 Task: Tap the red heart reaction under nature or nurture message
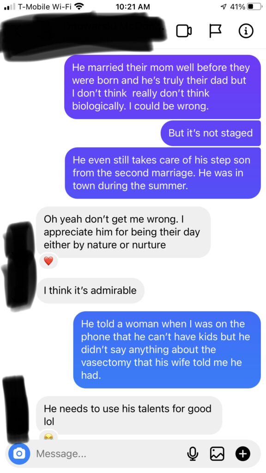48,261
